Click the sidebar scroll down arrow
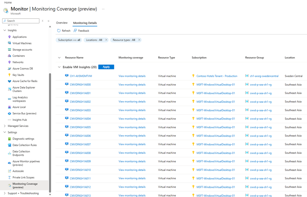The height and width of the screenshot is (197, 307). coord(50,195)
